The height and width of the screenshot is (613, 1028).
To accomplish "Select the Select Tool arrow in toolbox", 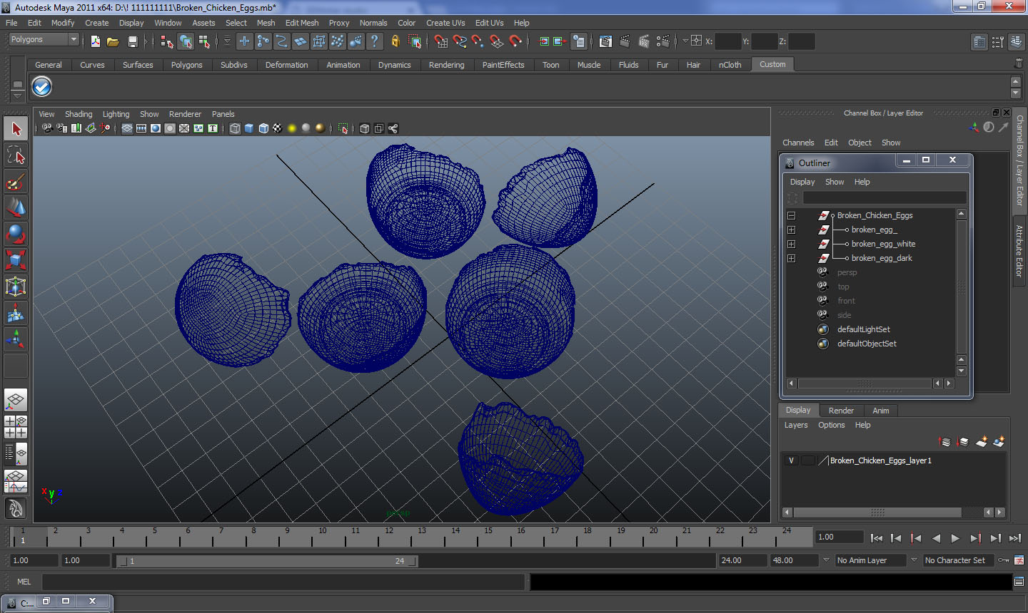I will 16,129.
